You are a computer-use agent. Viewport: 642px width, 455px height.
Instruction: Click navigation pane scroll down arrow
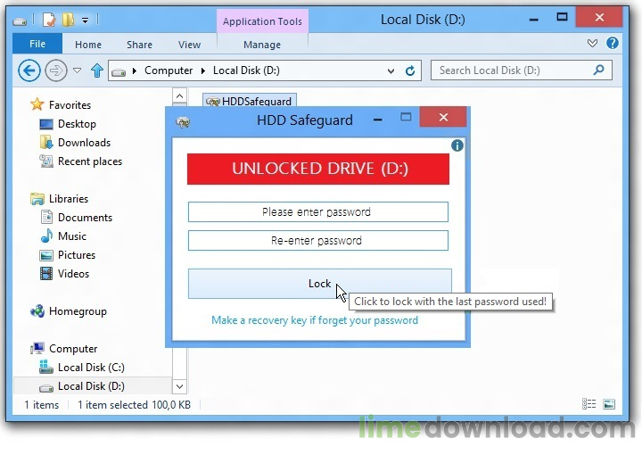(x=180, y=386)
